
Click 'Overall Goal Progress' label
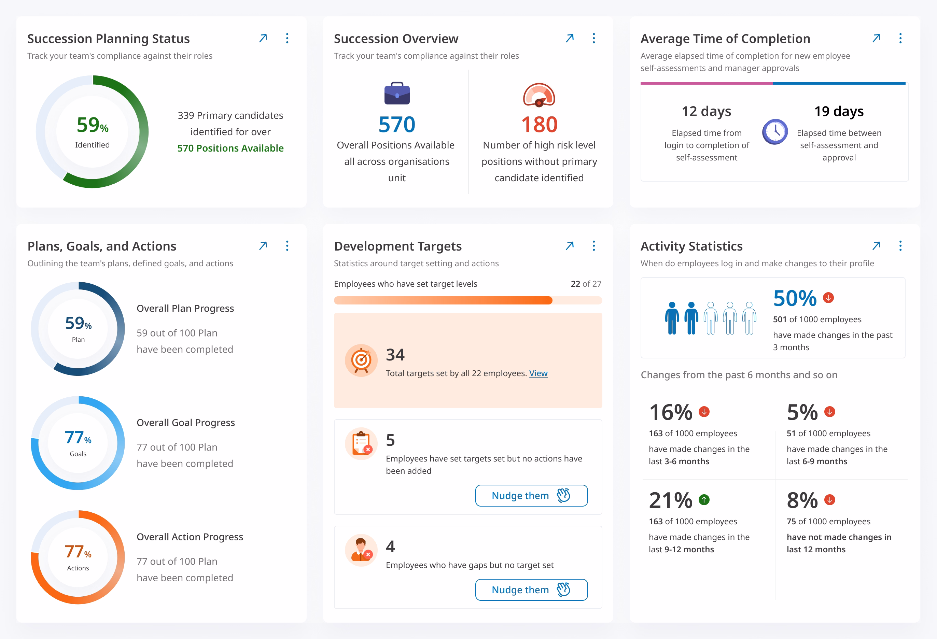pos(185,423)
